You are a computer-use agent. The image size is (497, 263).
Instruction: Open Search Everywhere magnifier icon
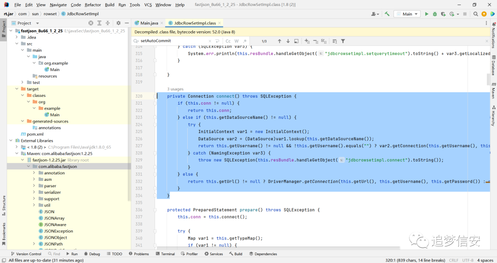click(475, 14)
